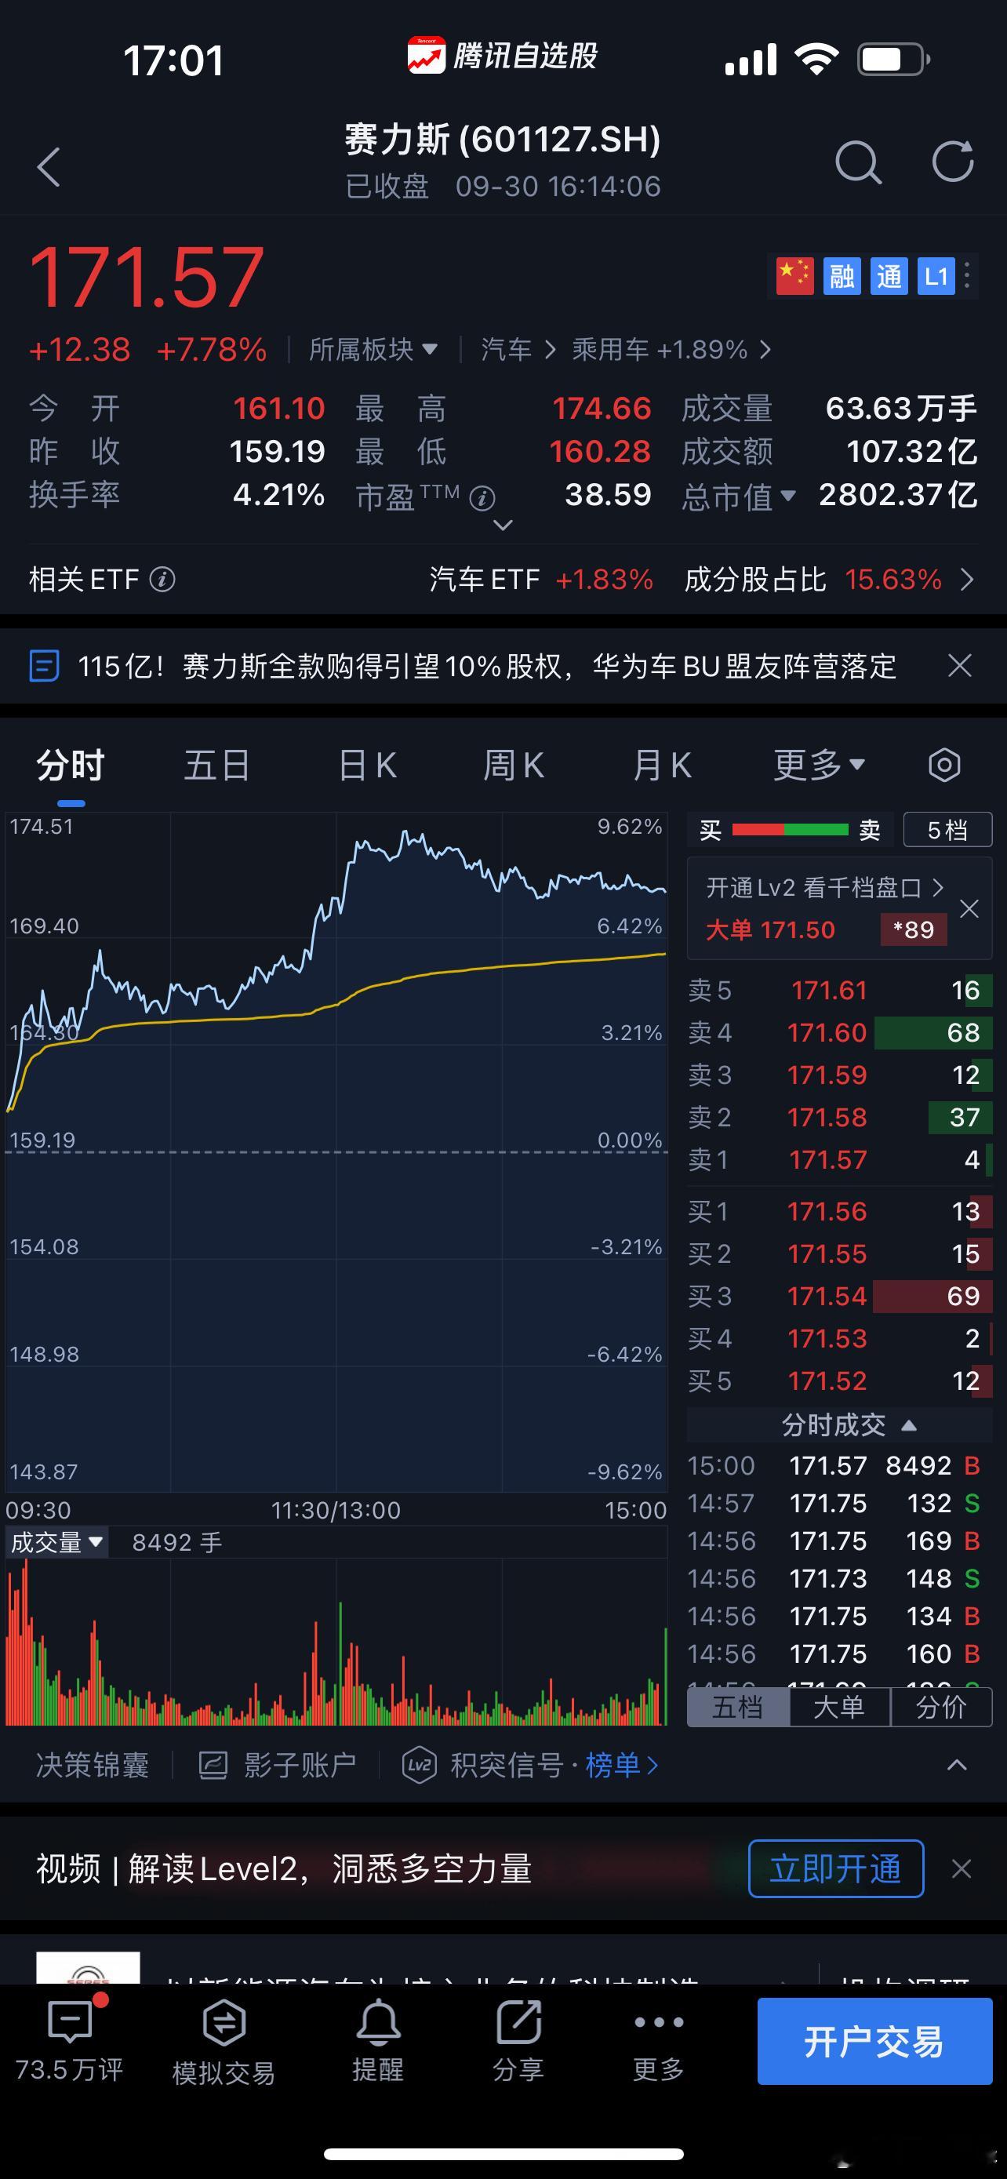Image resolution: width=1007 pixels, height=2179 pixels.
Task: Open the 汽车ETF +1.83% entry
Action: pyautogui.click(x=541, y=580)
